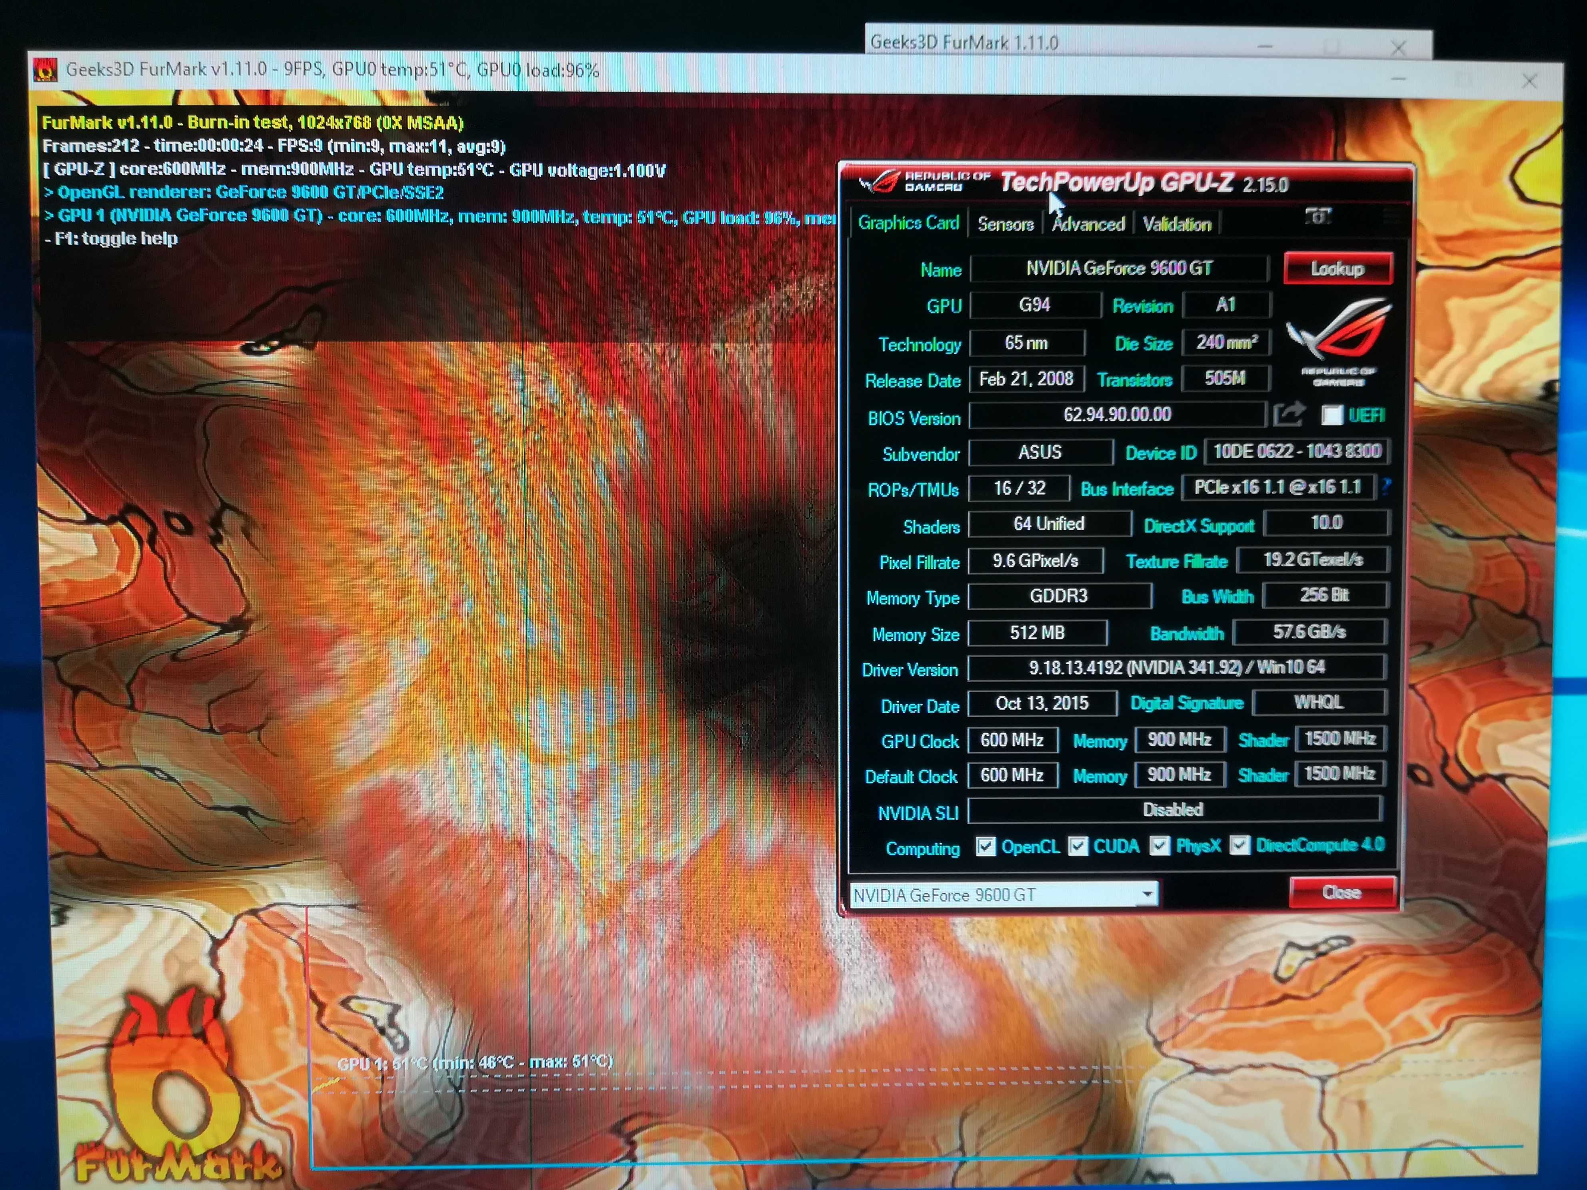Toggle the UEFI checkbox

point(1331,415)
